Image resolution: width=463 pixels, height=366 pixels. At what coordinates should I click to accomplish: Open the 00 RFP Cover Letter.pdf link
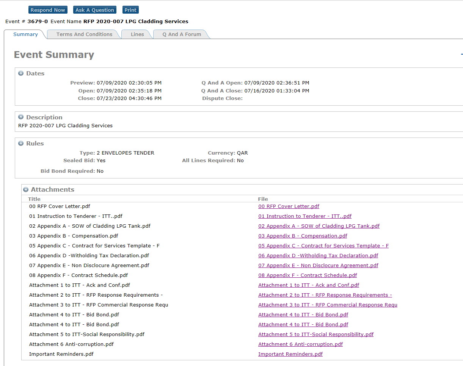pyautogui.click(x=289, y=206)
